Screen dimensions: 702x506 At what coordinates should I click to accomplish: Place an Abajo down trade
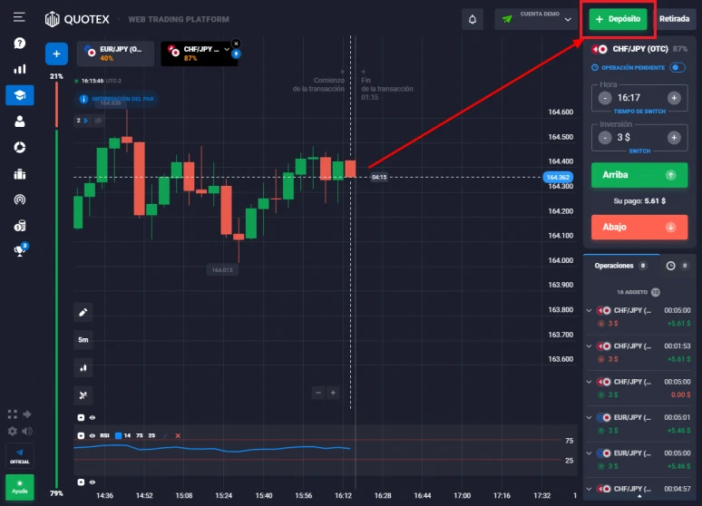point(639,227)
